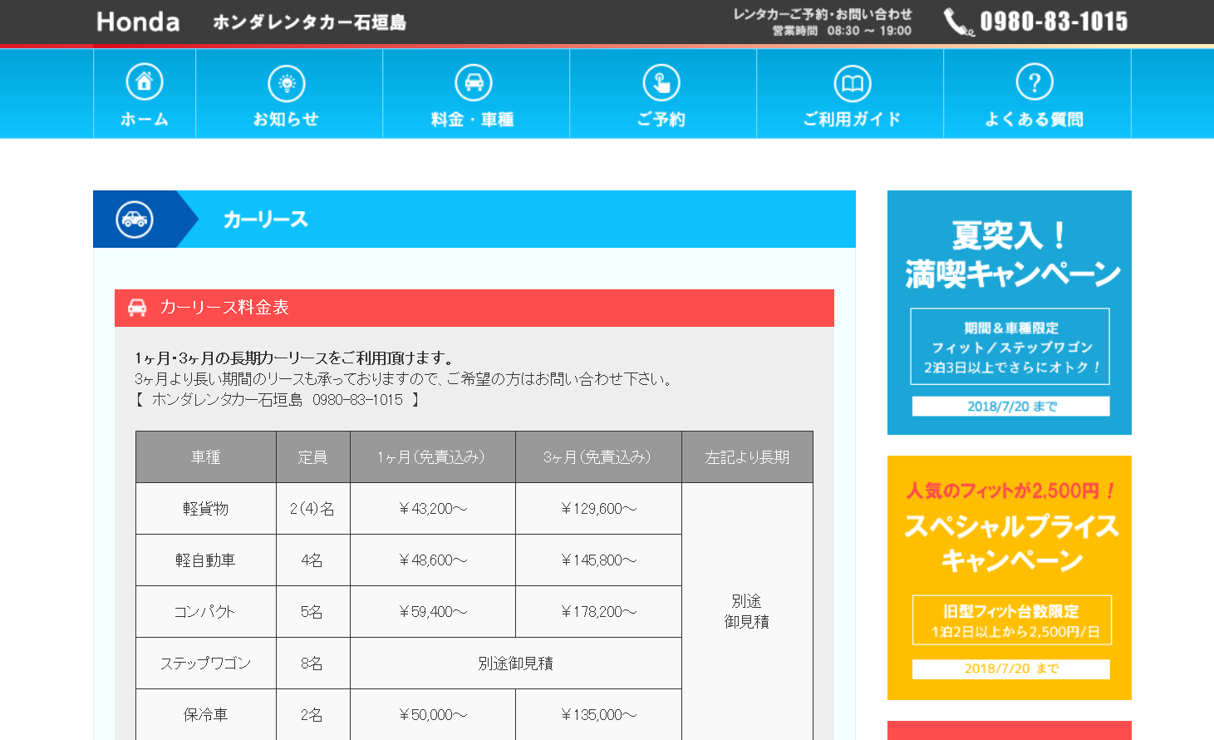This screenshot has height=740, width=1214.
Task: Click the ￥59,400～ price cell
Action: pos(433,612)
